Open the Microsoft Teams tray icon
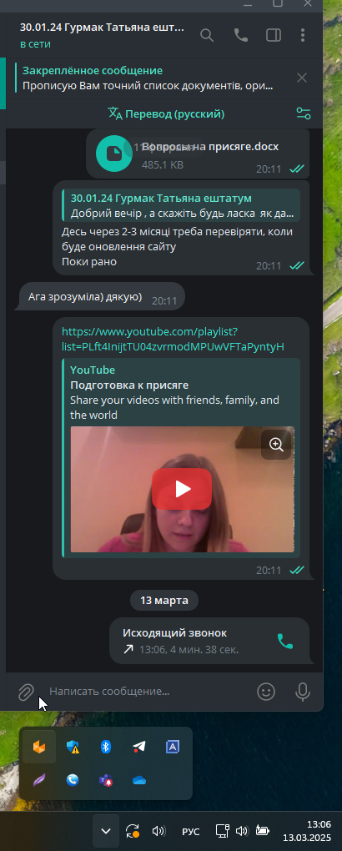 (x=106, y=780)
